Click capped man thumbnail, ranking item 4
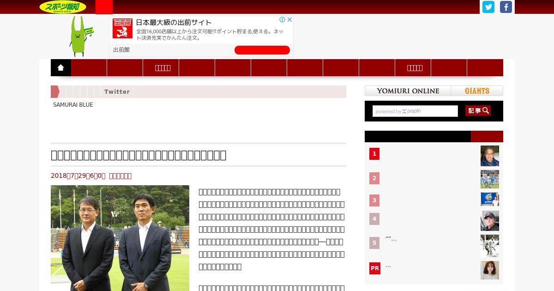 point(490,221)
